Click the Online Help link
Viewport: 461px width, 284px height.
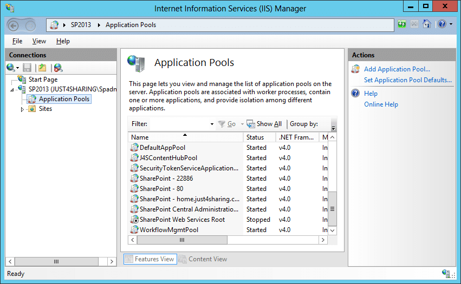(x=381, y=104)
